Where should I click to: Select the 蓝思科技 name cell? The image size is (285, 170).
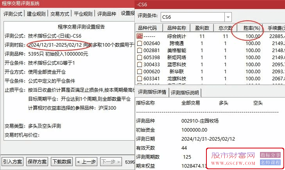[176, 65]
